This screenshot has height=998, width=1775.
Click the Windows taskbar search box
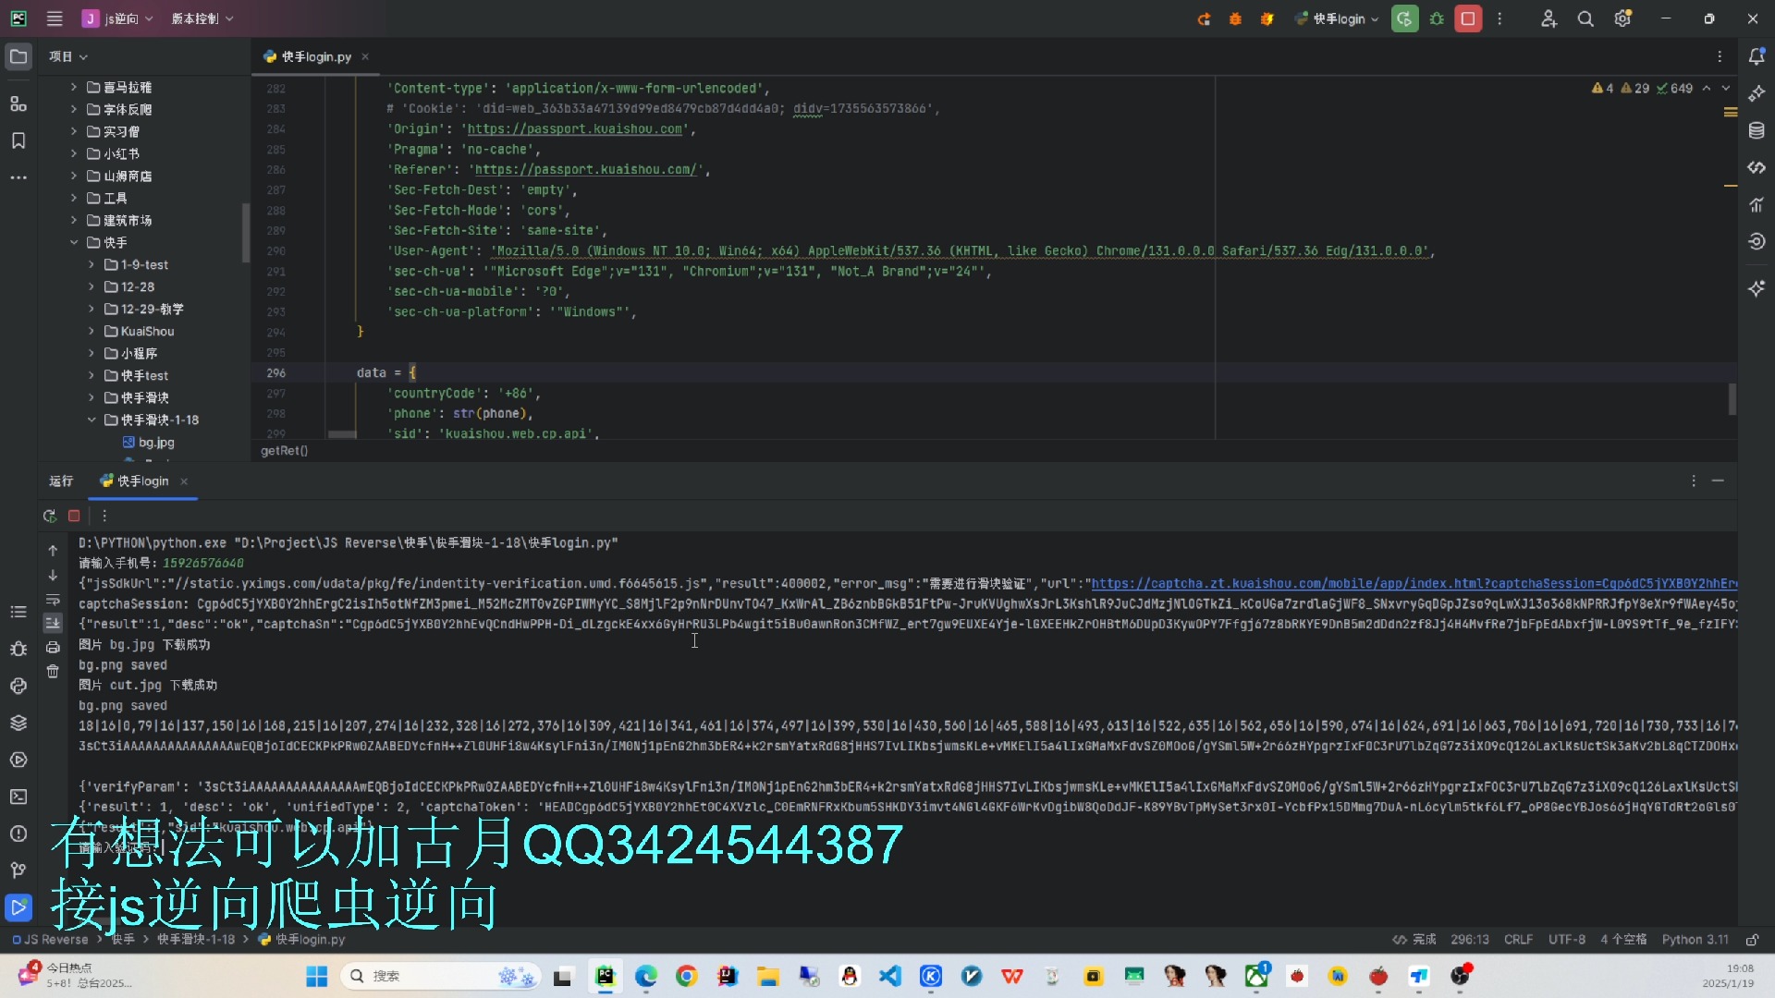442,977
